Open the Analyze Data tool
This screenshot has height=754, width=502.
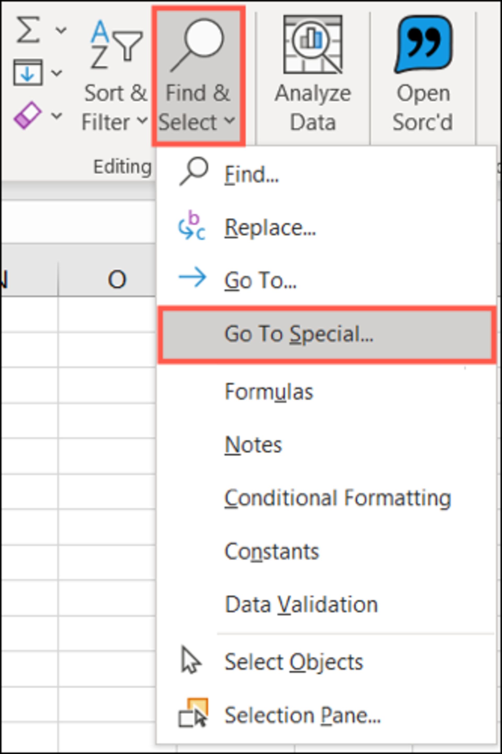[313, 74]
